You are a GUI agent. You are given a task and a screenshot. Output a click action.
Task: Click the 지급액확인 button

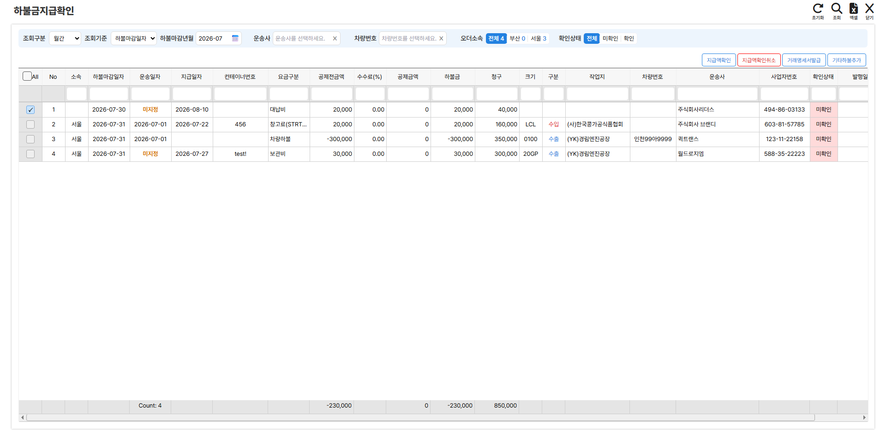pyautogui.click(x=719, y=60)
